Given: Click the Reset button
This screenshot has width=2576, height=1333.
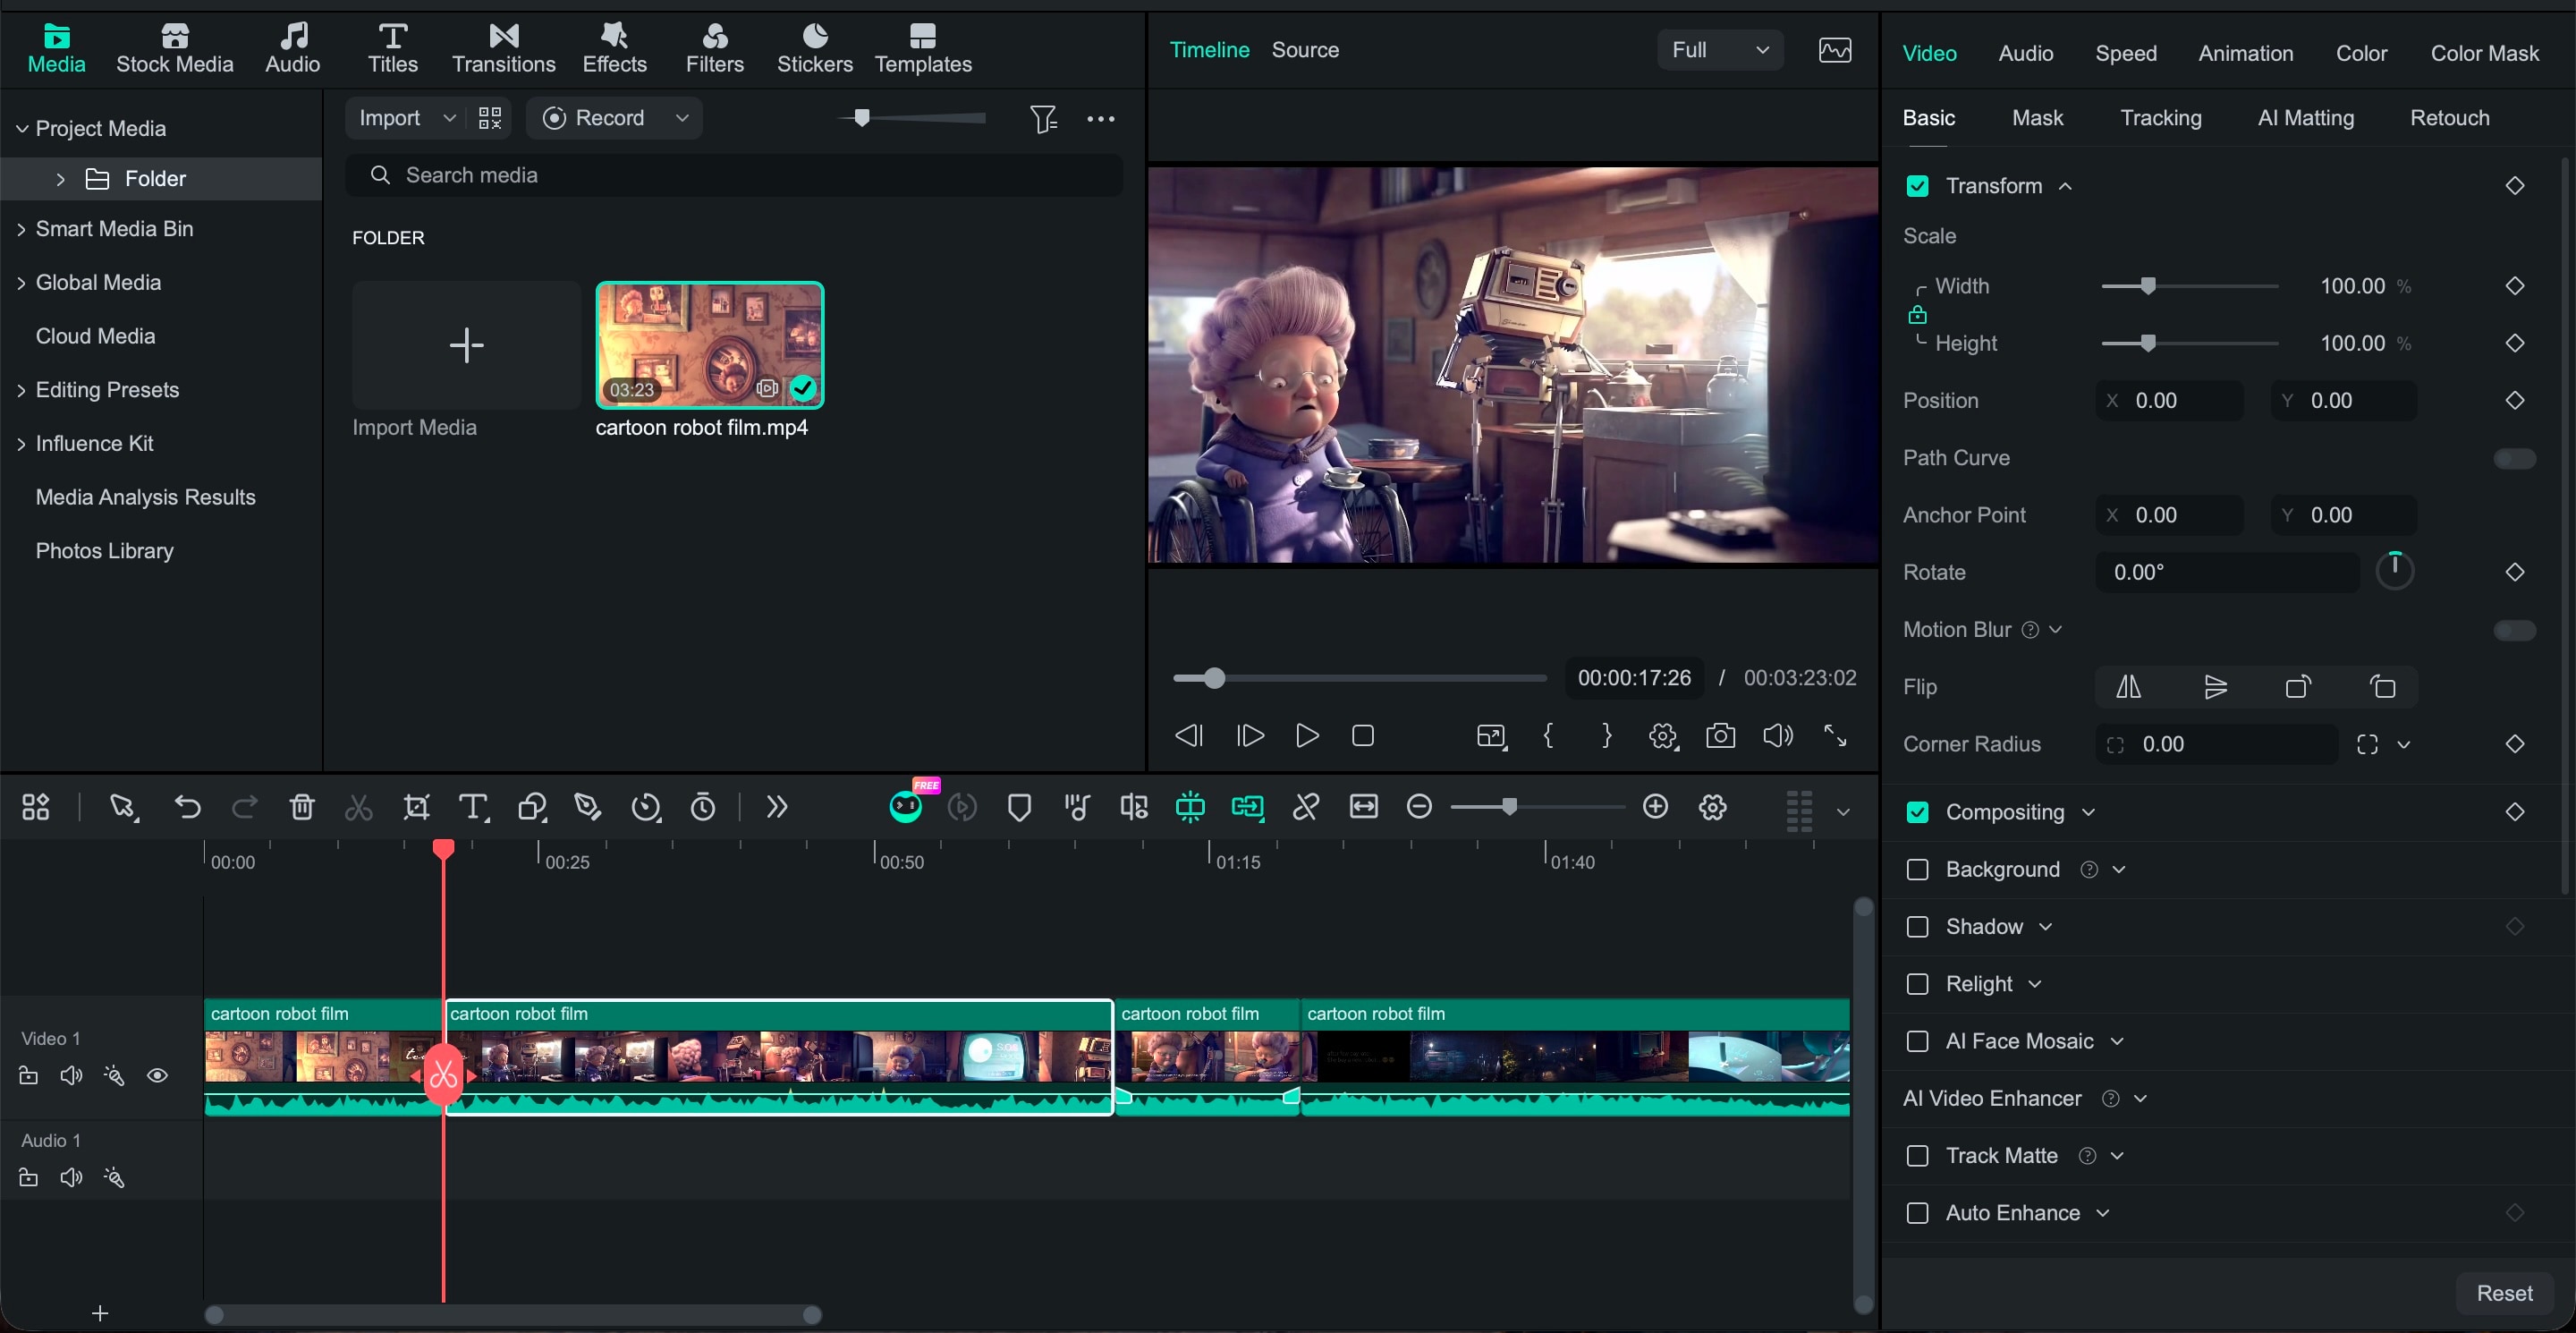Looking at the screenshot, I should tap(2503, 1293).
